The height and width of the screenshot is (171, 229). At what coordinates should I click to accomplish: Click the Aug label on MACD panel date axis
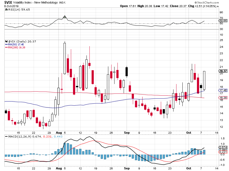[x=59, y=168]
